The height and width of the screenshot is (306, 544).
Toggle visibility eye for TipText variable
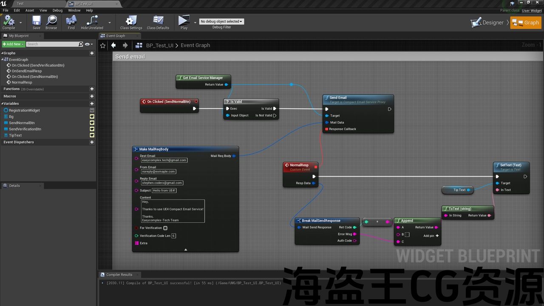[92, 135]
